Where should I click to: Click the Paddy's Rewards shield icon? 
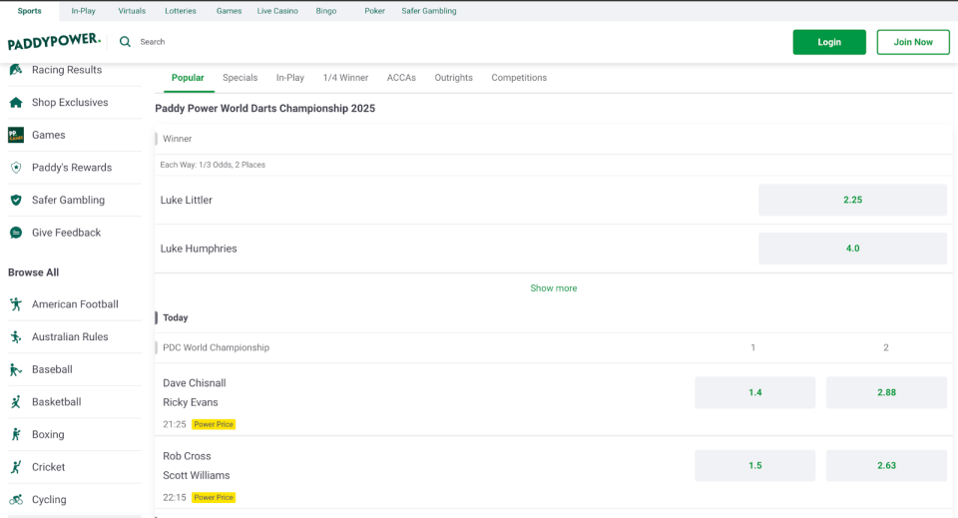16,168
